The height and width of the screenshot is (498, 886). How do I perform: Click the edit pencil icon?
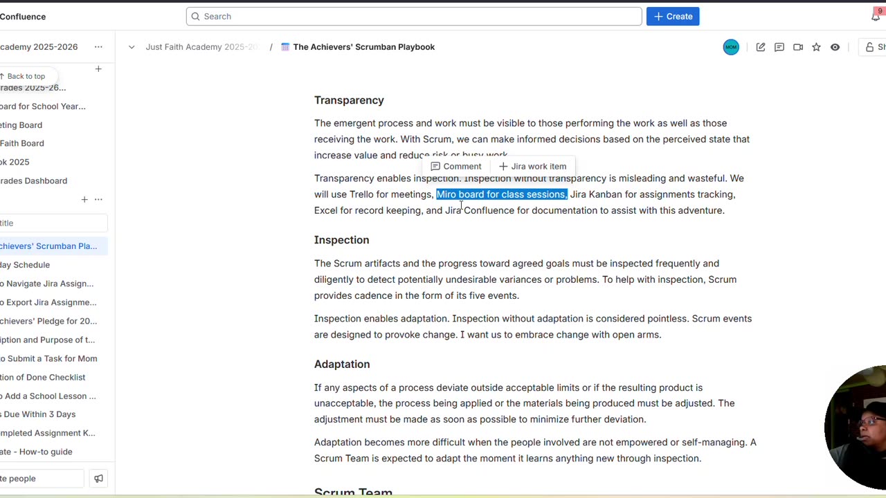pos(761,47)
